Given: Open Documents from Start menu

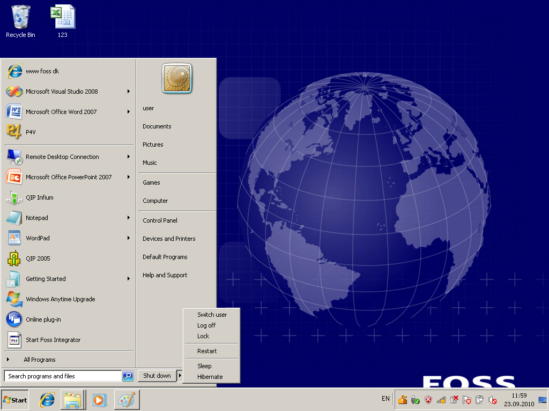Looking at the screenshot, I should [x=157, y=126].
